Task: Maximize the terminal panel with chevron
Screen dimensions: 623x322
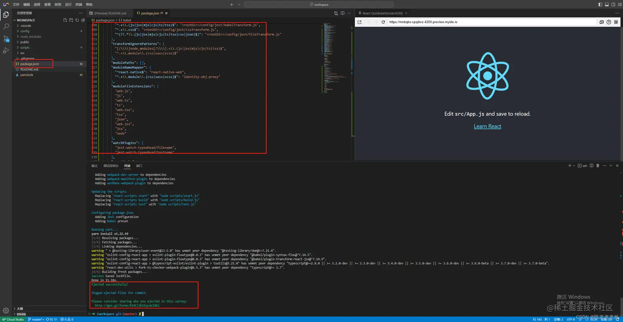Action: click(x=611, y=166)
